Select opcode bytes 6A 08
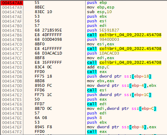The height and width of the screenshot is (135, 167). (x=41, y=118)
